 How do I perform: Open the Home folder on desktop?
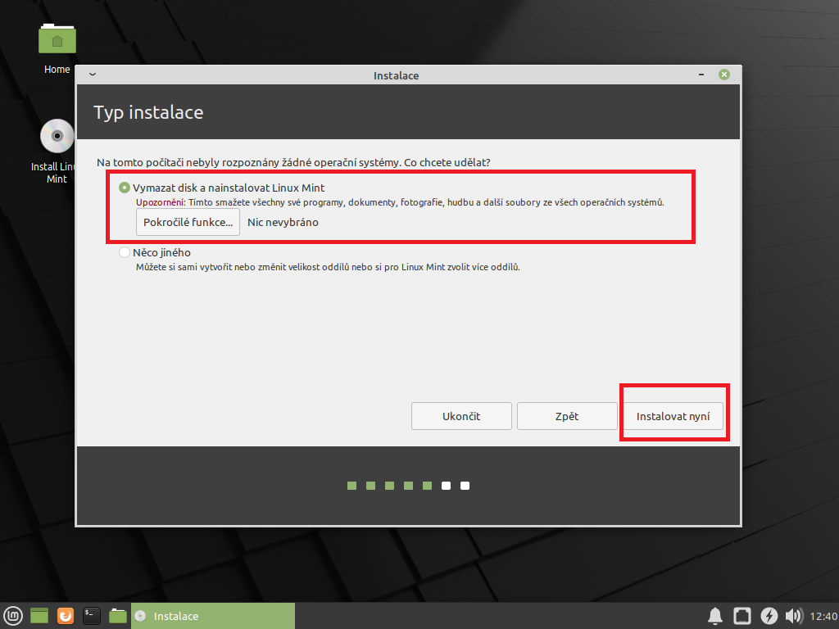click(57, 41)
